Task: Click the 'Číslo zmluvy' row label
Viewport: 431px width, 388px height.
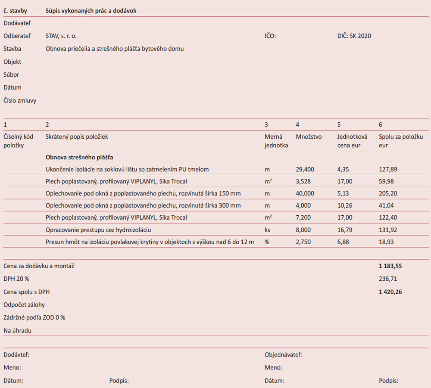Action: 20,101
